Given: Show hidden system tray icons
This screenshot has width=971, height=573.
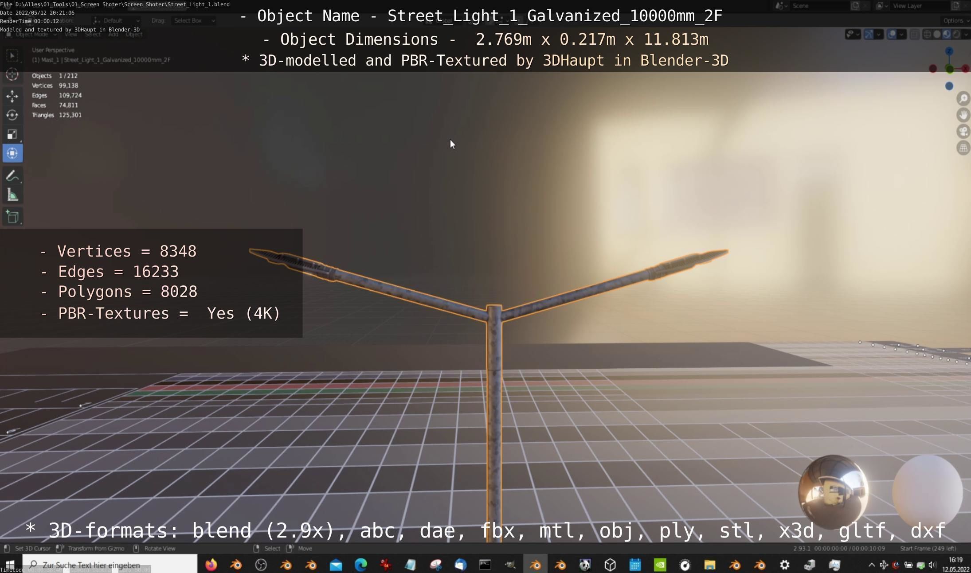Looking at the screenshot, I should (x=872, y=565).
